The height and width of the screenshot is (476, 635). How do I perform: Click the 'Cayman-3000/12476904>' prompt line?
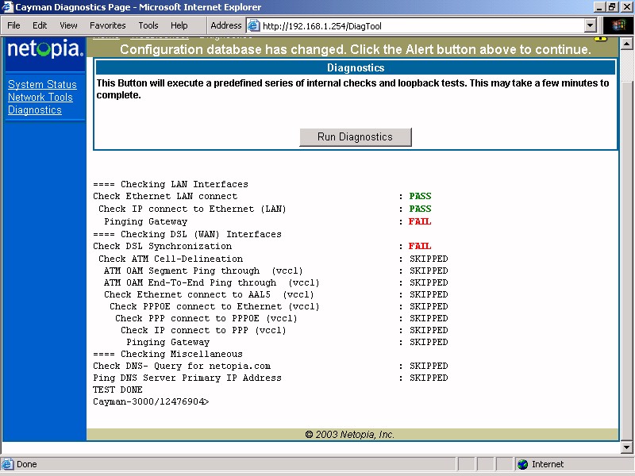tap(151, 402)
